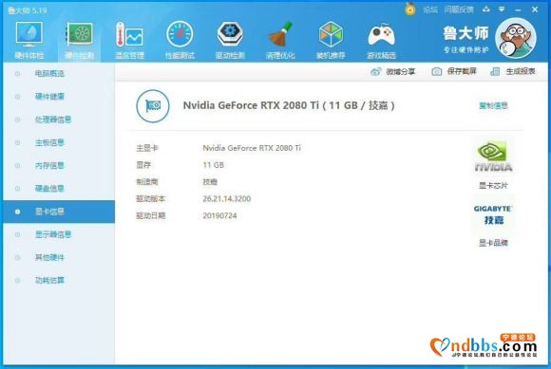Click the header title 'Nvidia GeForce RTX 2080 Ti ( 11 GB / 技嘉 )'

289,105
